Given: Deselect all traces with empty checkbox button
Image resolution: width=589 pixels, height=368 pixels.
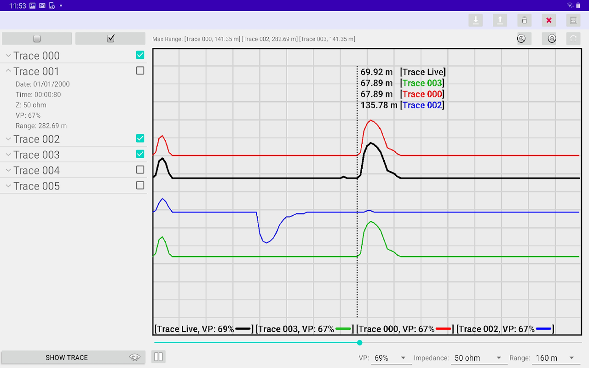Looking at the screenshot, I should tap(37, 39).
